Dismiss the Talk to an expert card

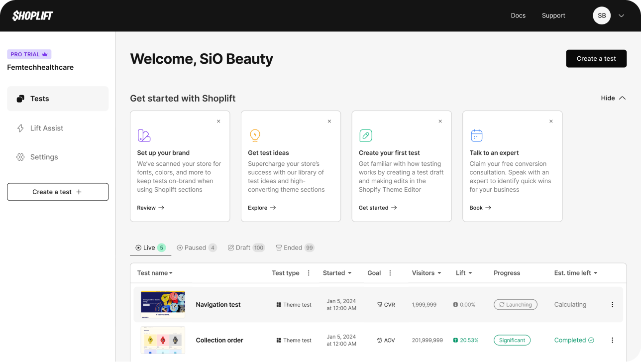(x=551, y=121)
